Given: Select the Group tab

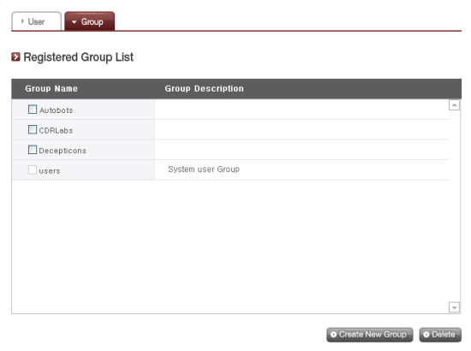Looking at the screenshot, I should (90, 21).
